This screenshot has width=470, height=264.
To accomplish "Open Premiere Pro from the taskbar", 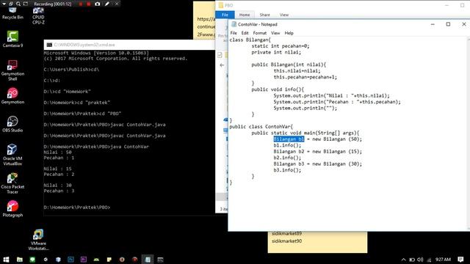I will click(84, 260).
